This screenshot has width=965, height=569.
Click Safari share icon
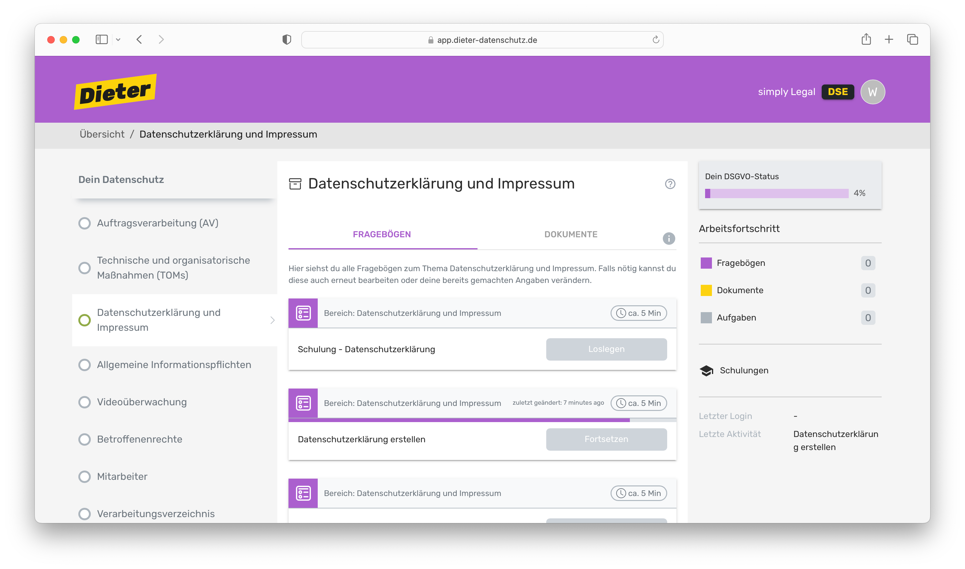(866, 39)
